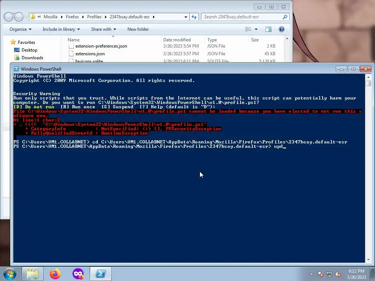
Task: Select 2347bsay.default-esr breadcrumb segment
Action: coord(130,17)
